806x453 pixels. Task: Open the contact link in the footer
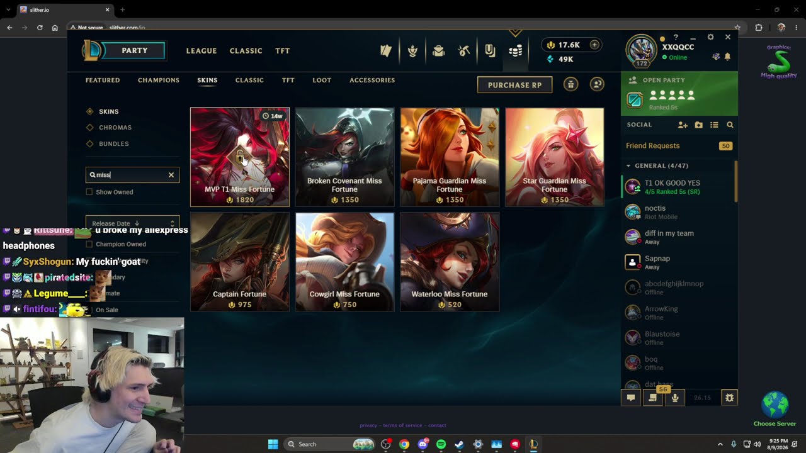(437, 425)
